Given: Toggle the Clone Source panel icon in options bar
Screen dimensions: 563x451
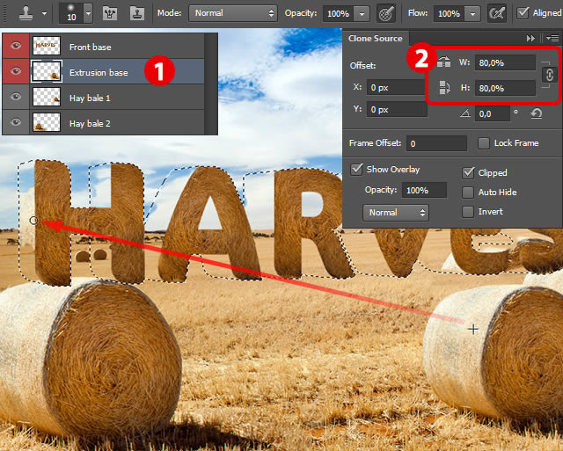Looking at the screenshot, I should click(x=137, y=14).
